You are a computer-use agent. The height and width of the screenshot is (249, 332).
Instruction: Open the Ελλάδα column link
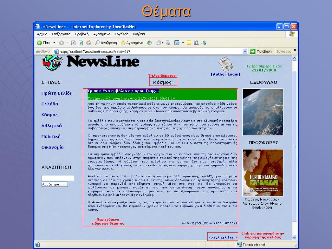[x=50, y=104]
